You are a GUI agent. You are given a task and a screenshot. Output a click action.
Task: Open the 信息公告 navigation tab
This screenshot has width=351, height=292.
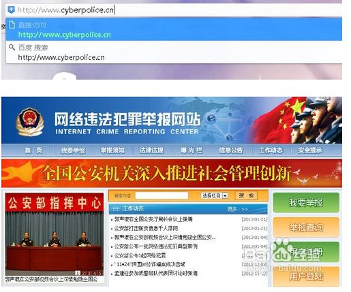pos(231,150)
